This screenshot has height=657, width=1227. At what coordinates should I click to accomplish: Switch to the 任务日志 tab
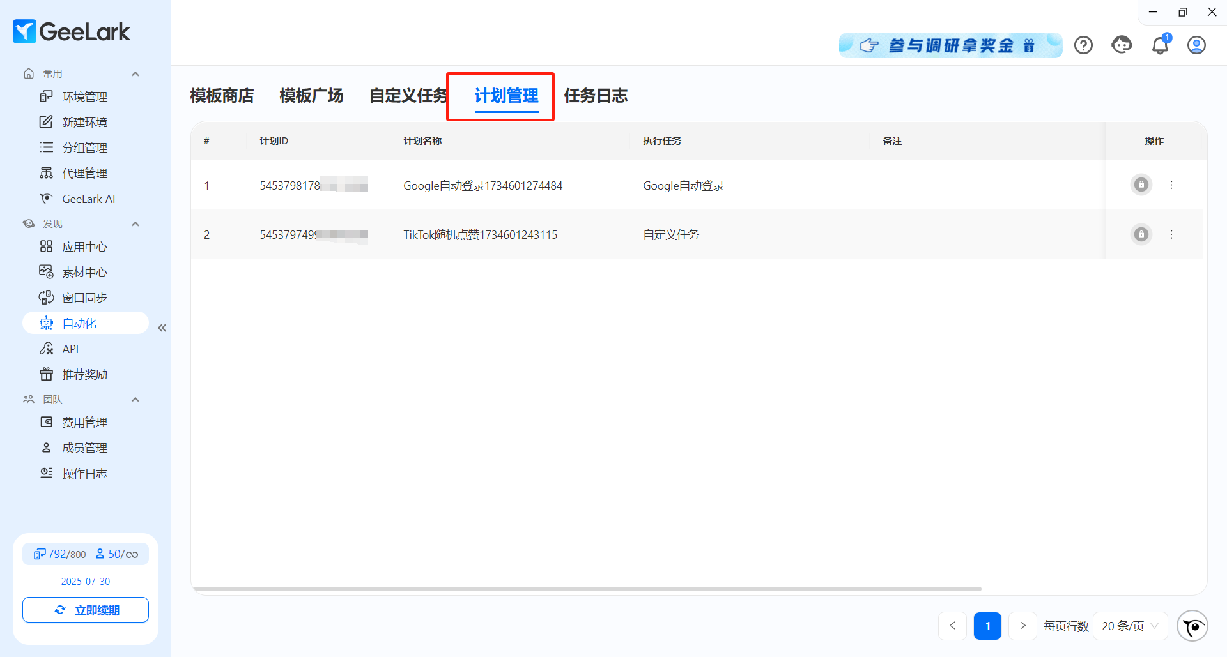596,96
